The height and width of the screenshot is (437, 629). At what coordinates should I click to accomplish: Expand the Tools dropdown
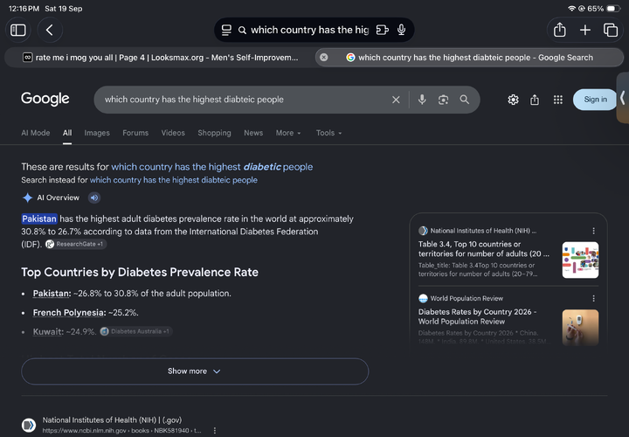328,133
